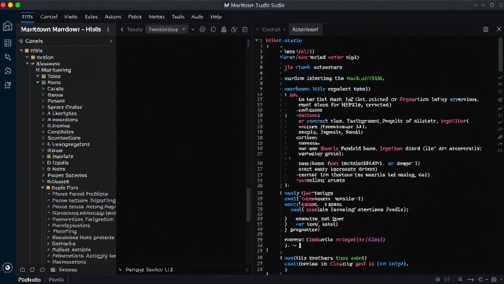Switch to the Aoterhwad tab
Image resolution: width=504 pixels, height=284 pixels.
305,29
